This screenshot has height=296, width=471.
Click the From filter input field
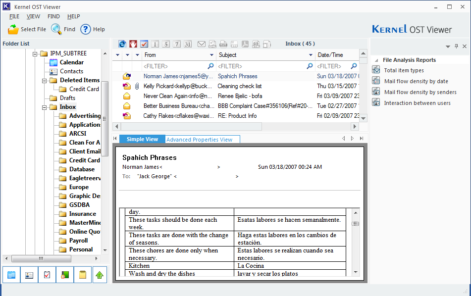179,66
